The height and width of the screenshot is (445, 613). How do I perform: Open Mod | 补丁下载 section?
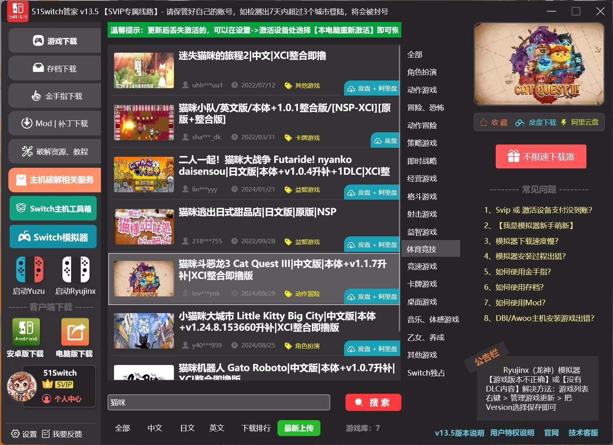pyautogui.click(x=55, y=123)
